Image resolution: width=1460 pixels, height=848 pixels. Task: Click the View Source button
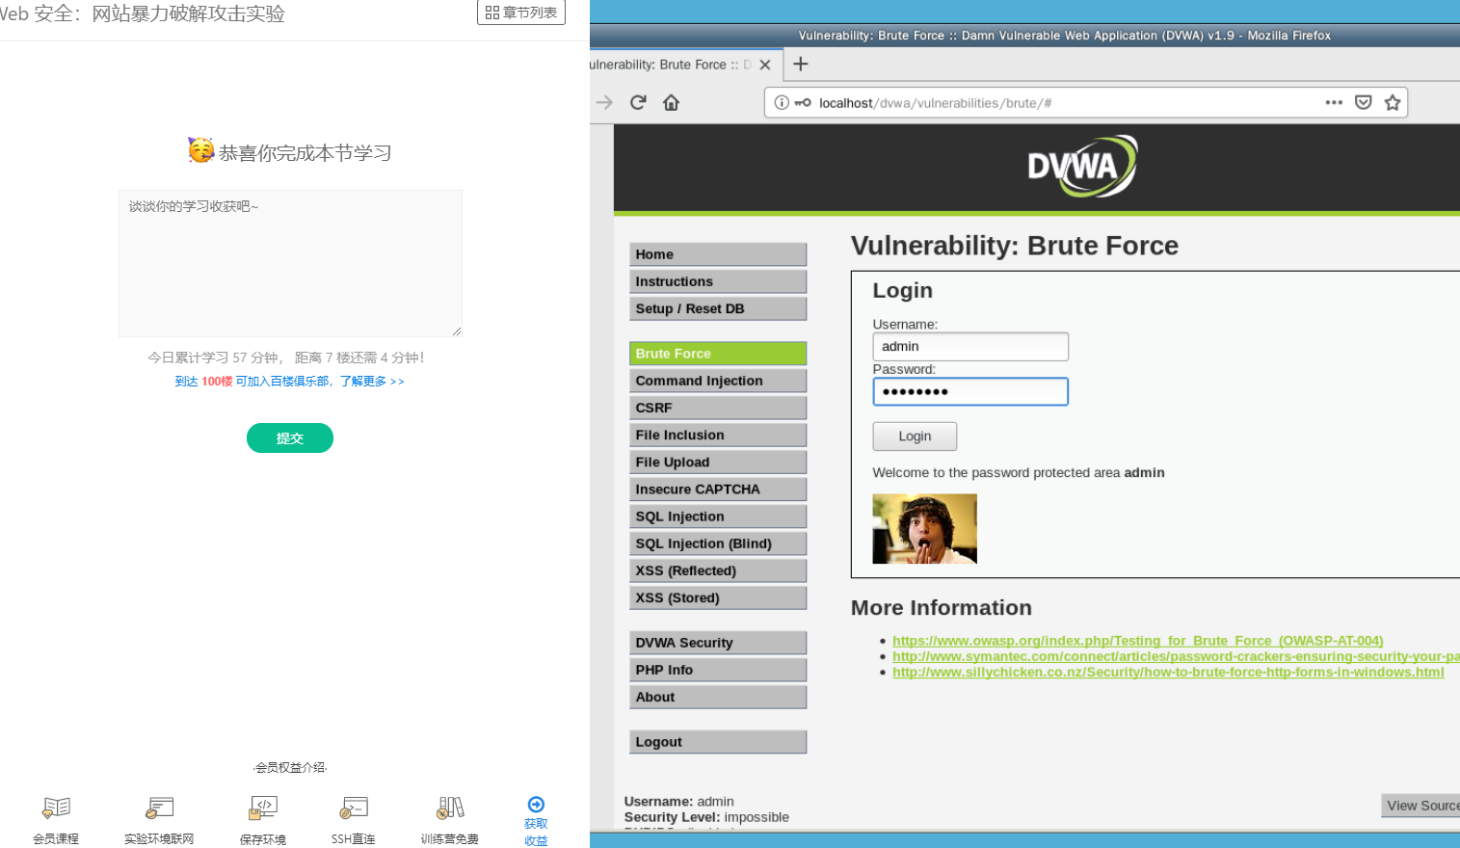tap(1420, 806)
